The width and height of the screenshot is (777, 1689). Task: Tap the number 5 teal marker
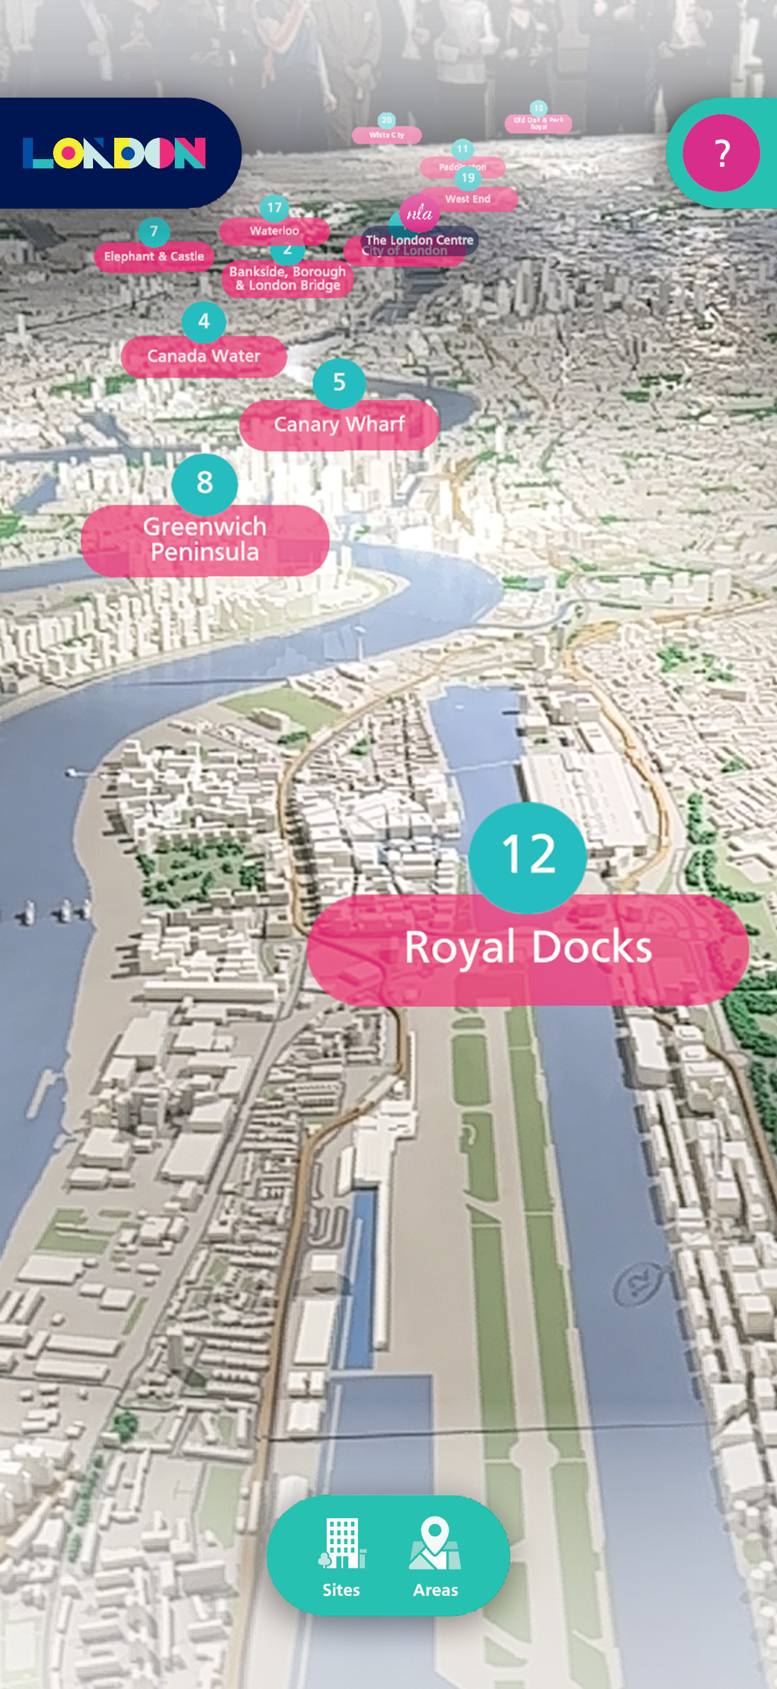point(338,383)
